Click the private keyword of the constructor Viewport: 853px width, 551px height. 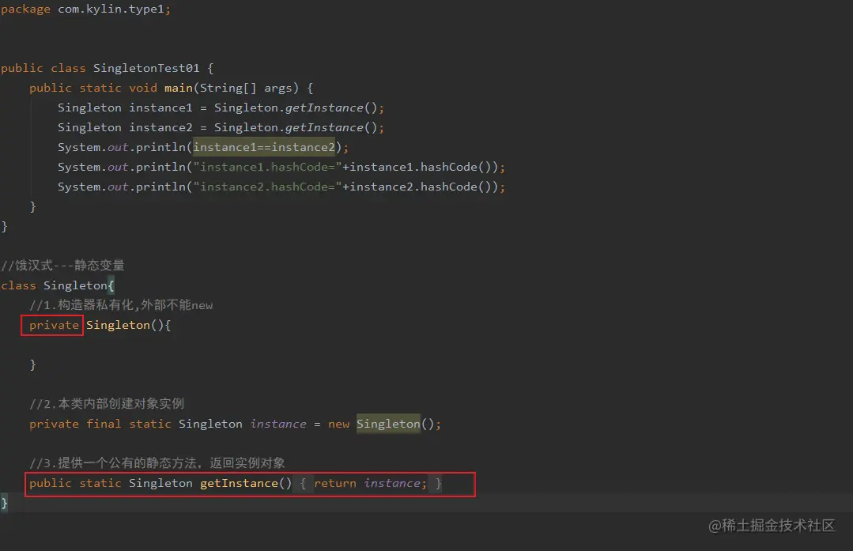(x=53, y=325)
